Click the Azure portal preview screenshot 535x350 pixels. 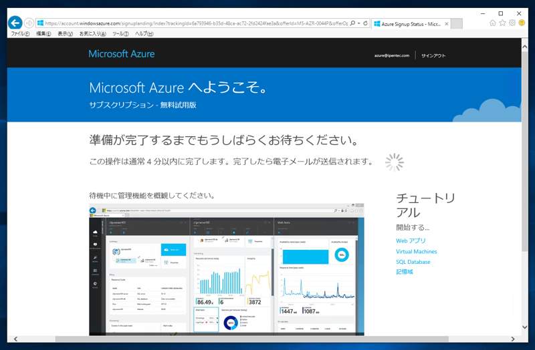[227, 270]
